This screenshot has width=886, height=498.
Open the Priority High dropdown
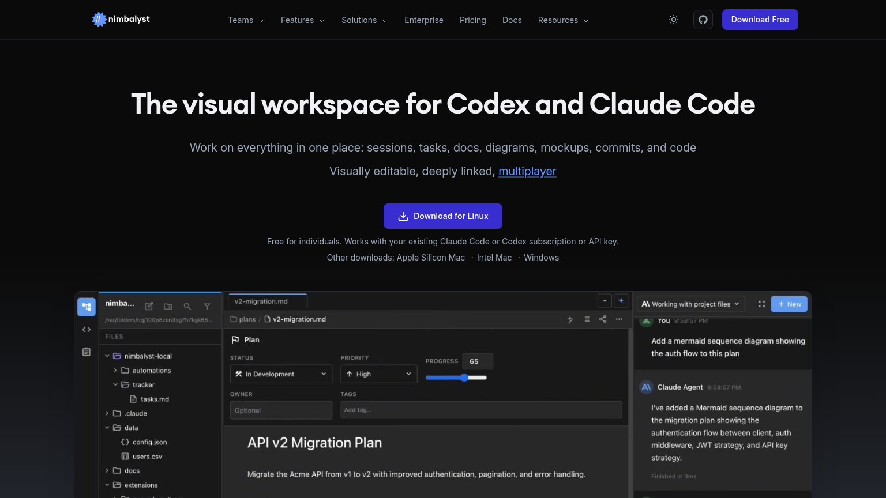pyautogui.click(x=378, y=374)
